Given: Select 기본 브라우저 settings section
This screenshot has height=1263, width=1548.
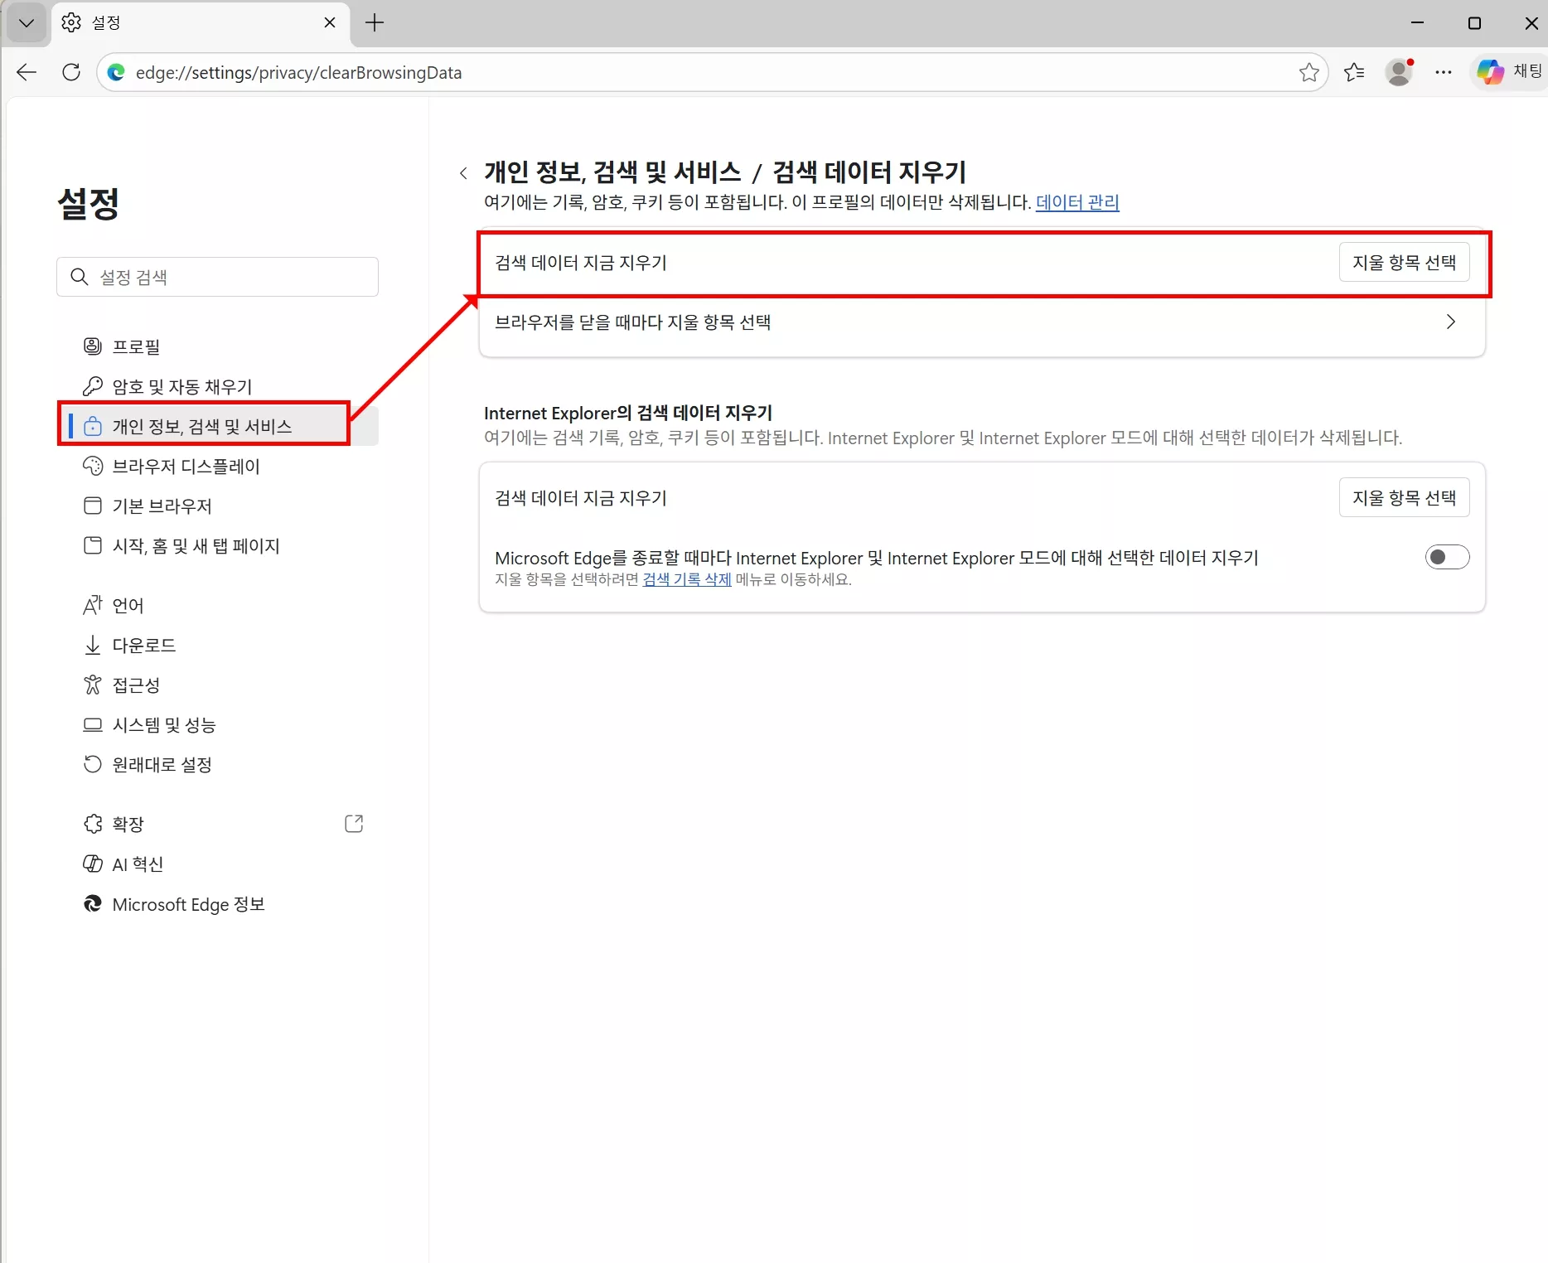Looking at the screenshot, I should 162,506.
